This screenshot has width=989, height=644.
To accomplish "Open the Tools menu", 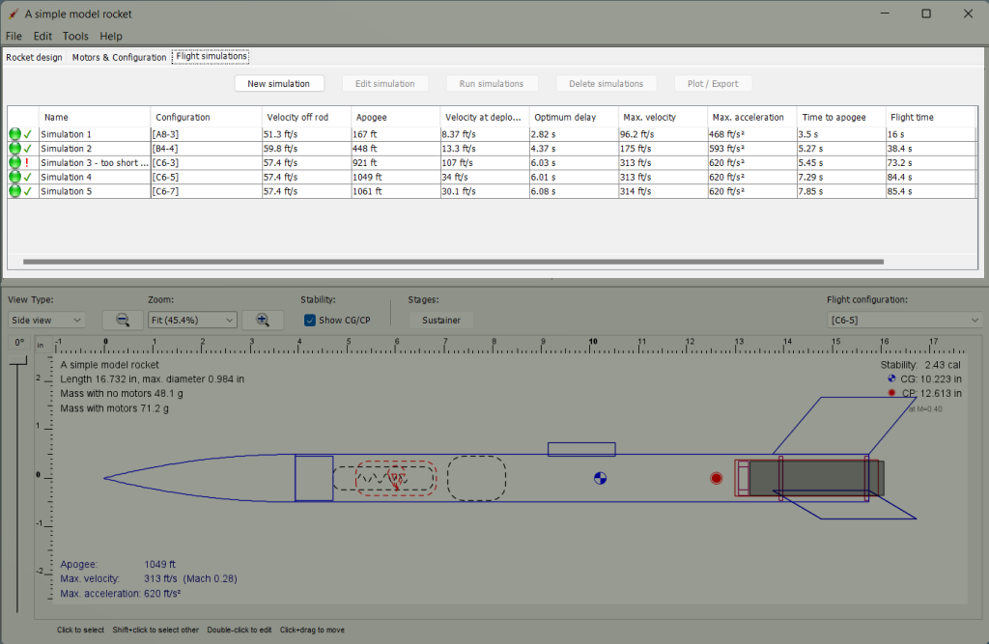I will (75, 36).
